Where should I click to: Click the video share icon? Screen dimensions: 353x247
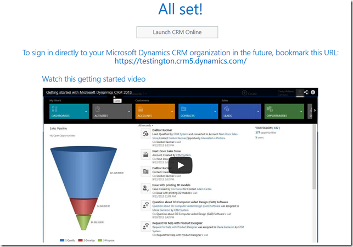pos(306,92)
